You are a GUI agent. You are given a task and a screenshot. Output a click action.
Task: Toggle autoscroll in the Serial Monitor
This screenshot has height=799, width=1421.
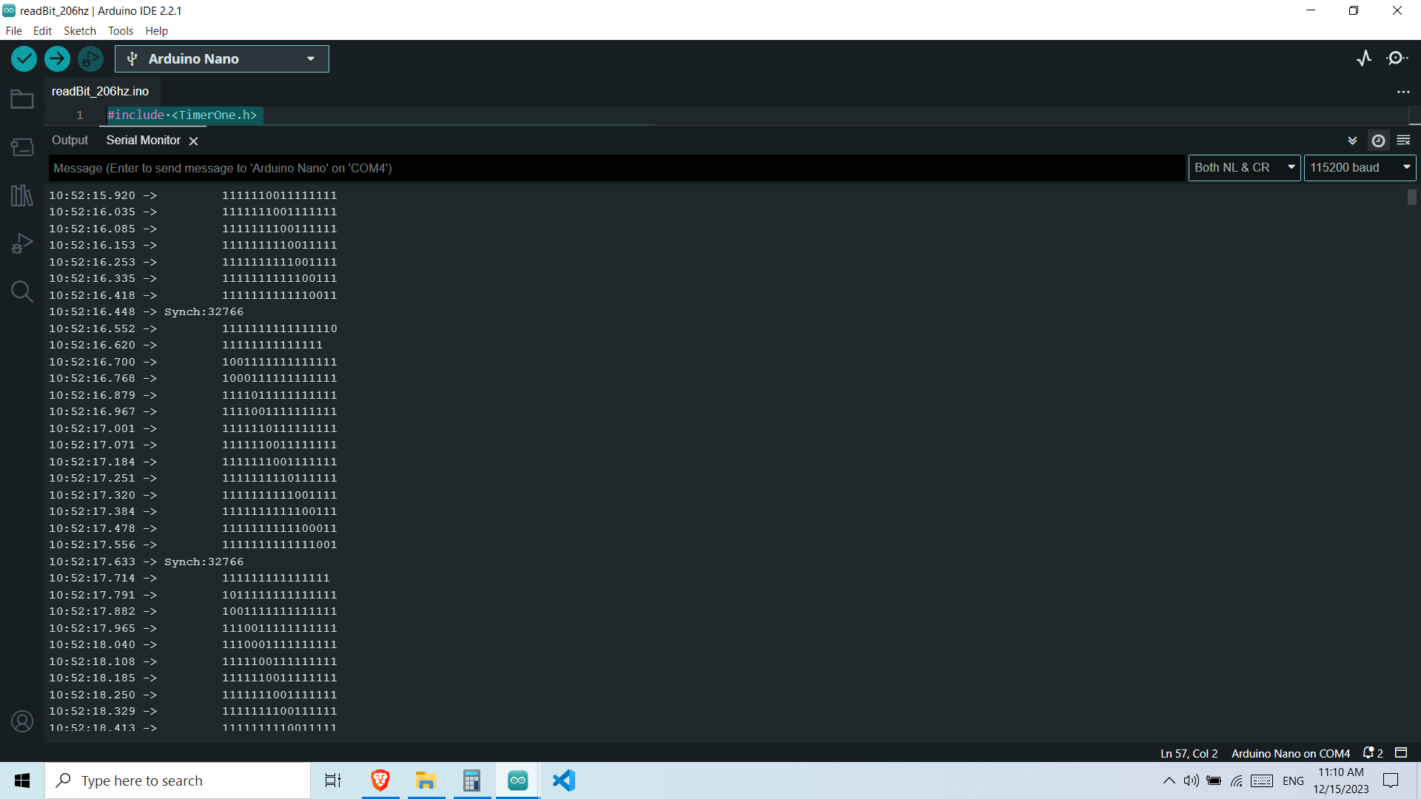click(1352, 140)
